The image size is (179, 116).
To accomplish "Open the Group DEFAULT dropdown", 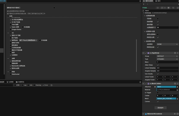I will click(x=167, y=56).
